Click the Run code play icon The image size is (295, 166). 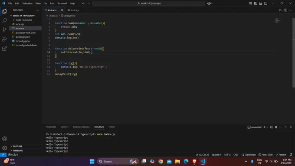pos(280,10)
